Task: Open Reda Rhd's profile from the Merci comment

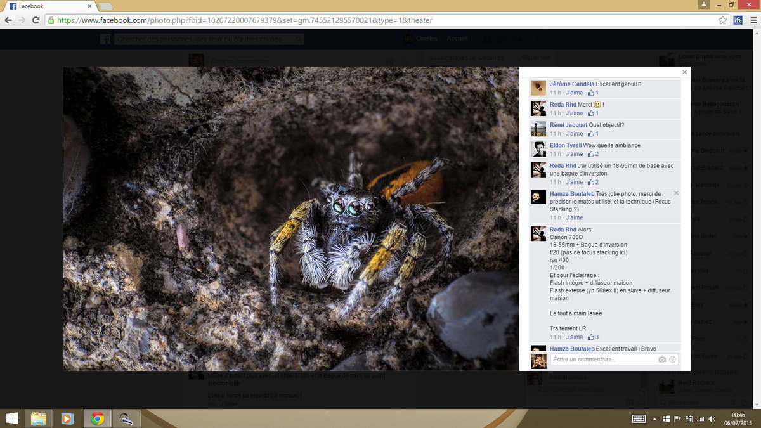Action: click(563, 105)
